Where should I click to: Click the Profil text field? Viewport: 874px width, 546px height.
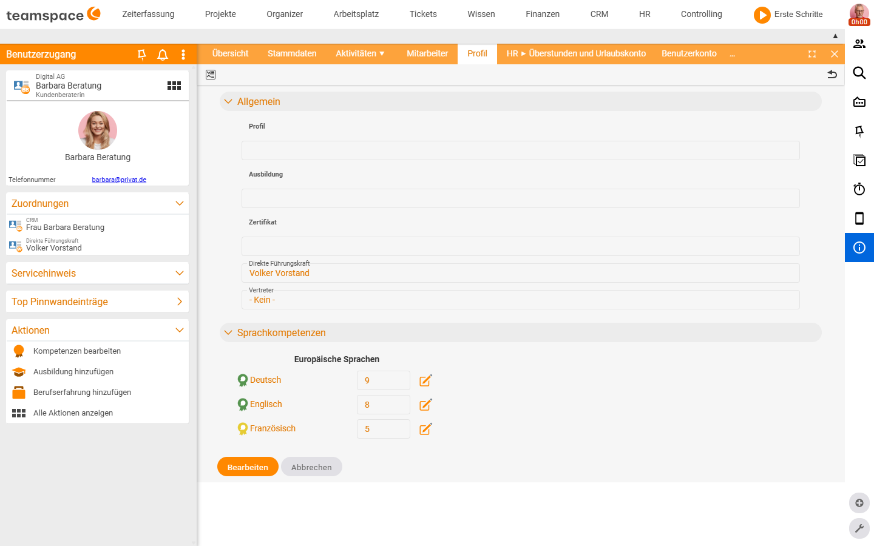[x=521, y=150]
